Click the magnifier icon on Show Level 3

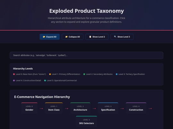(x=115, y=37)
